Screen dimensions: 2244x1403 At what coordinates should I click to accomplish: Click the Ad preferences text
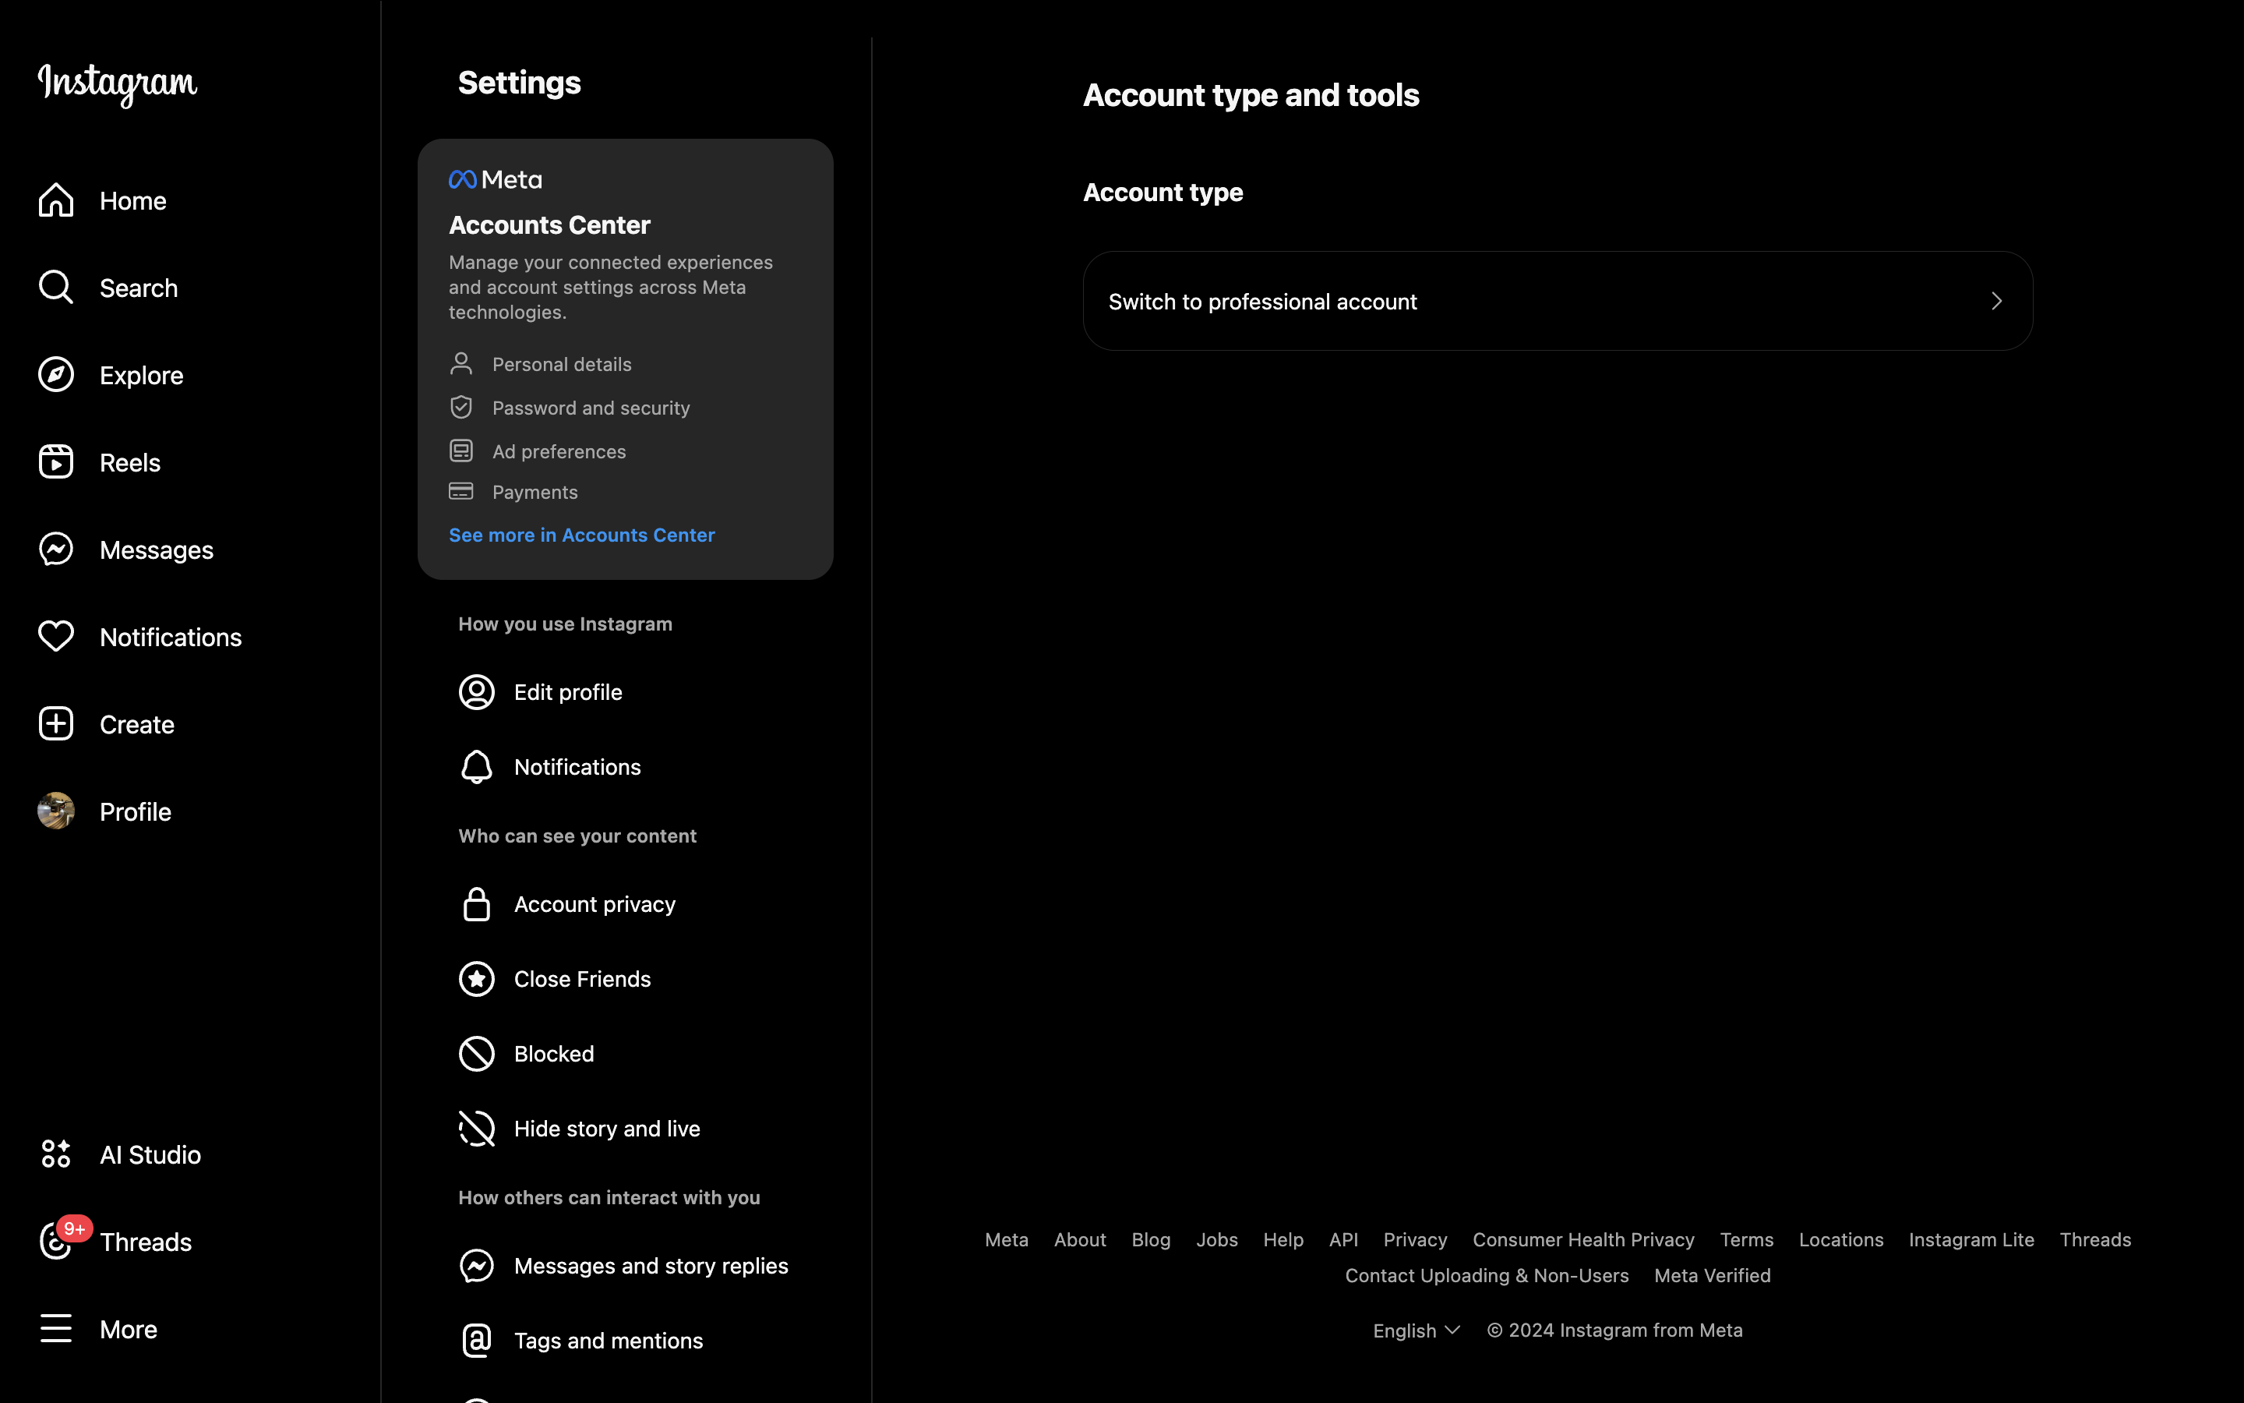(559, 452)
